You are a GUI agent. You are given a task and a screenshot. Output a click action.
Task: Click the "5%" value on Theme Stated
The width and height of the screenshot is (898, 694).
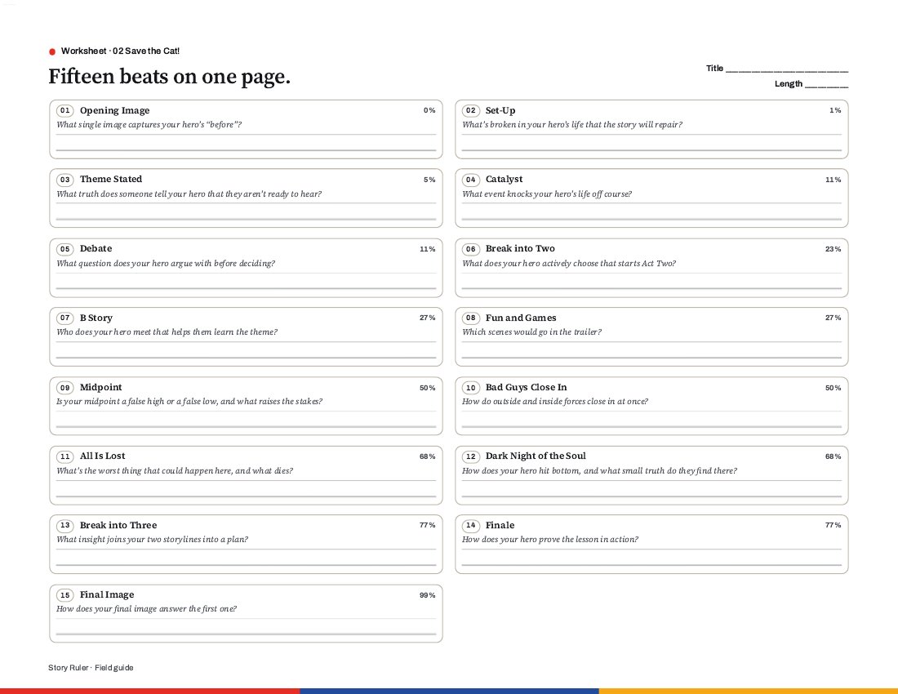(429, 180)
